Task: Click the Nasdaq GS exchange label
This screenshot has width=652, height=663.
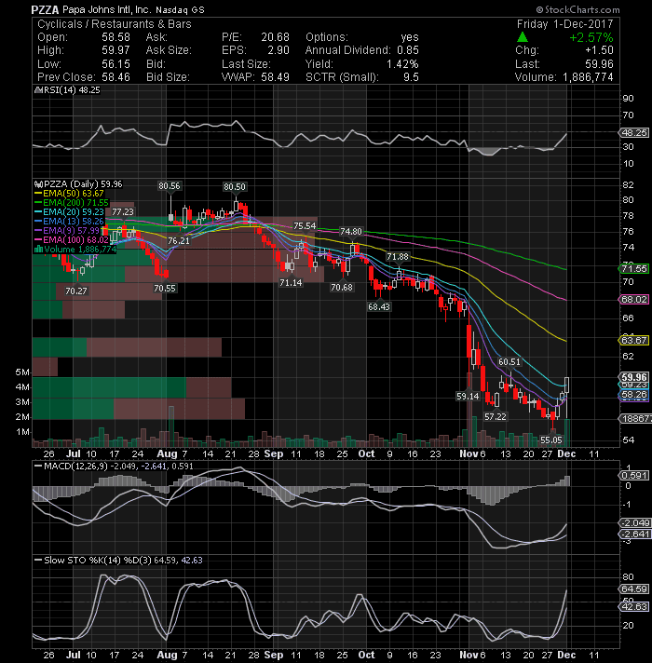Action: pyautogui.click(x=180, y=10)
